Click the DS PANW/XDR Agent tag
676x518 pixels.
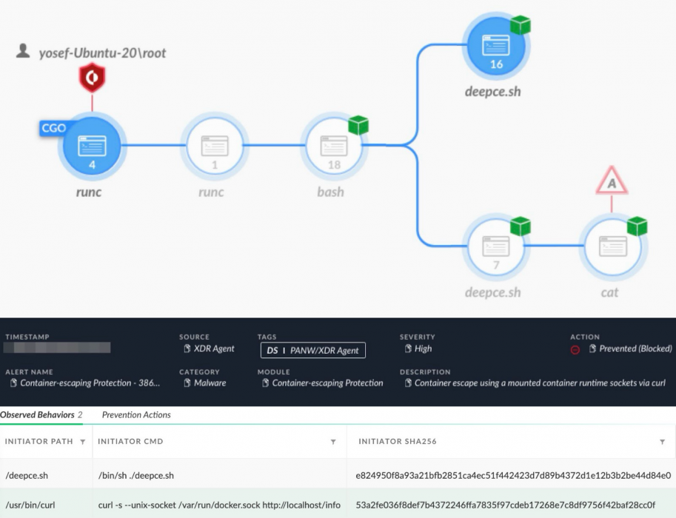click(312, 349)
